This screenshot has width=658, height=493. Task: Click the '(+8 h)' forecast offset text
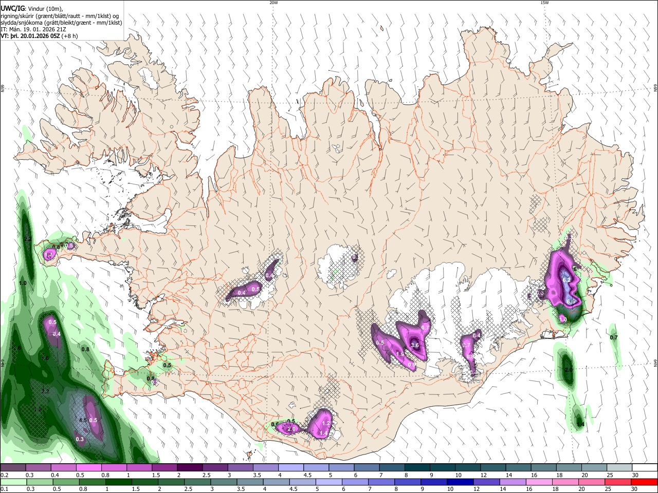pyautogui.click(x=69, y=36)
